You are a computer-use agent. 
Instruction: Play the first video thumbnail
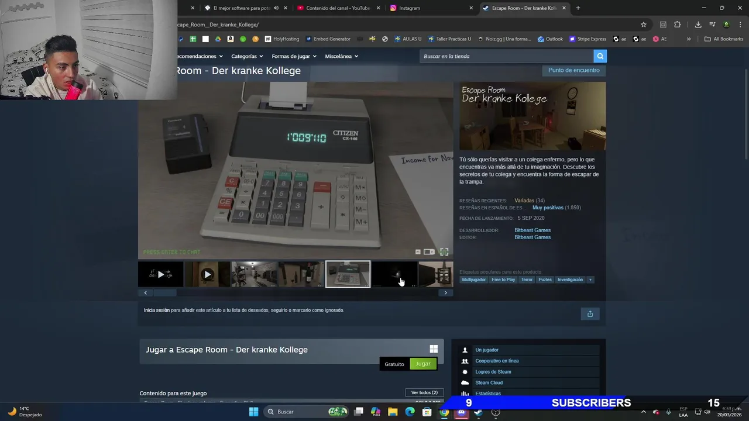[160, 274]
